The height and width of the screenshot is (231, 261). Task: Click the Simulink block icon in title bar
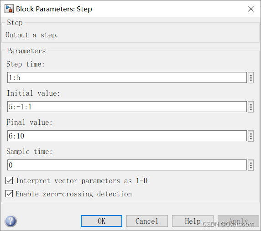9,9
